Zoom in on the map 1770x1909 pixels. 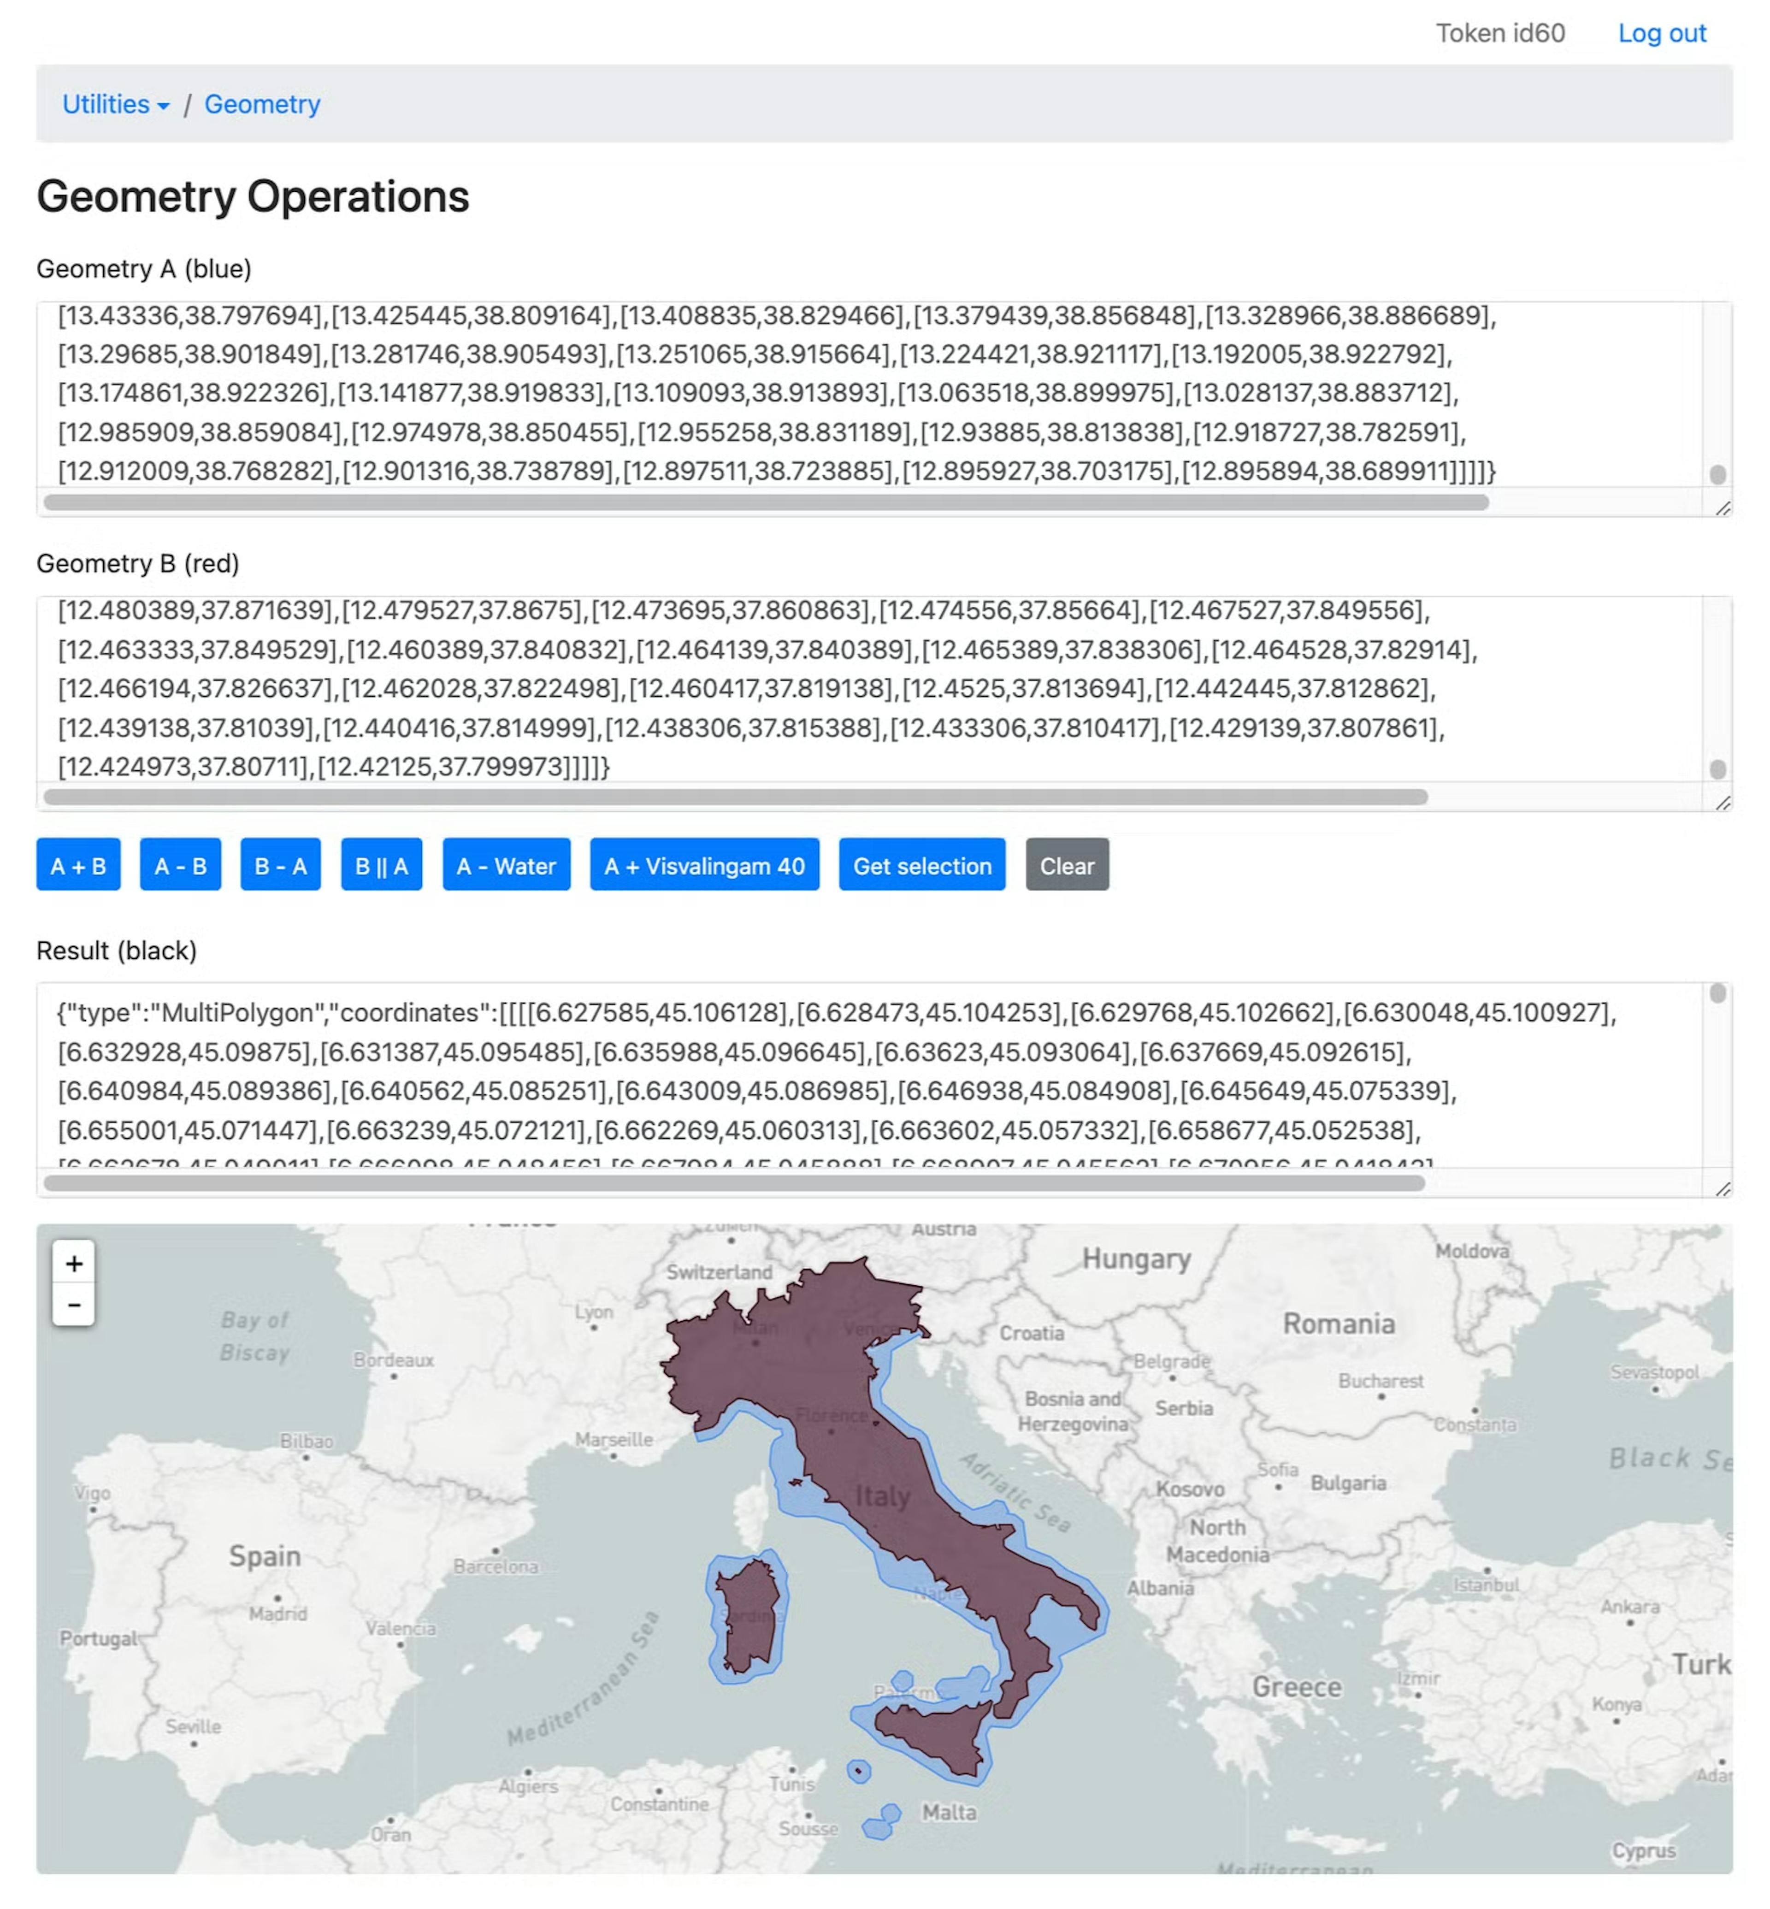[74, 1263]
